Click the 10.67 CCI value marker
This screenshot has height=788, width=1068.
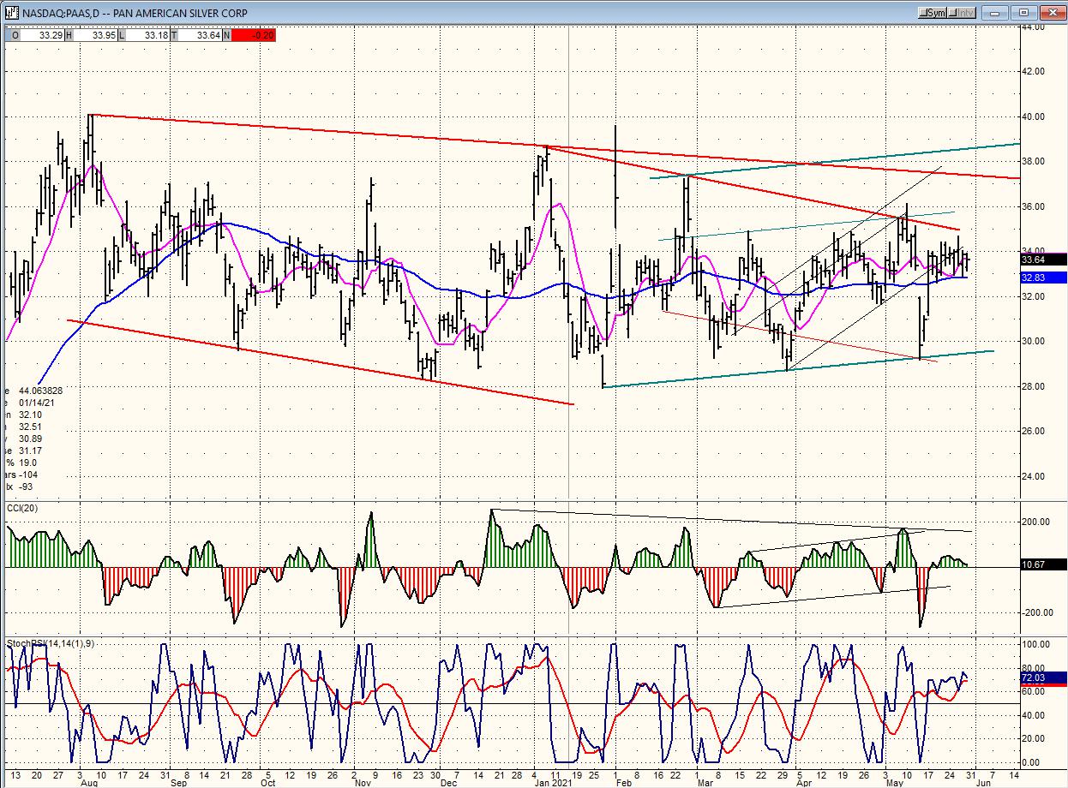(x=1044, y=565)
